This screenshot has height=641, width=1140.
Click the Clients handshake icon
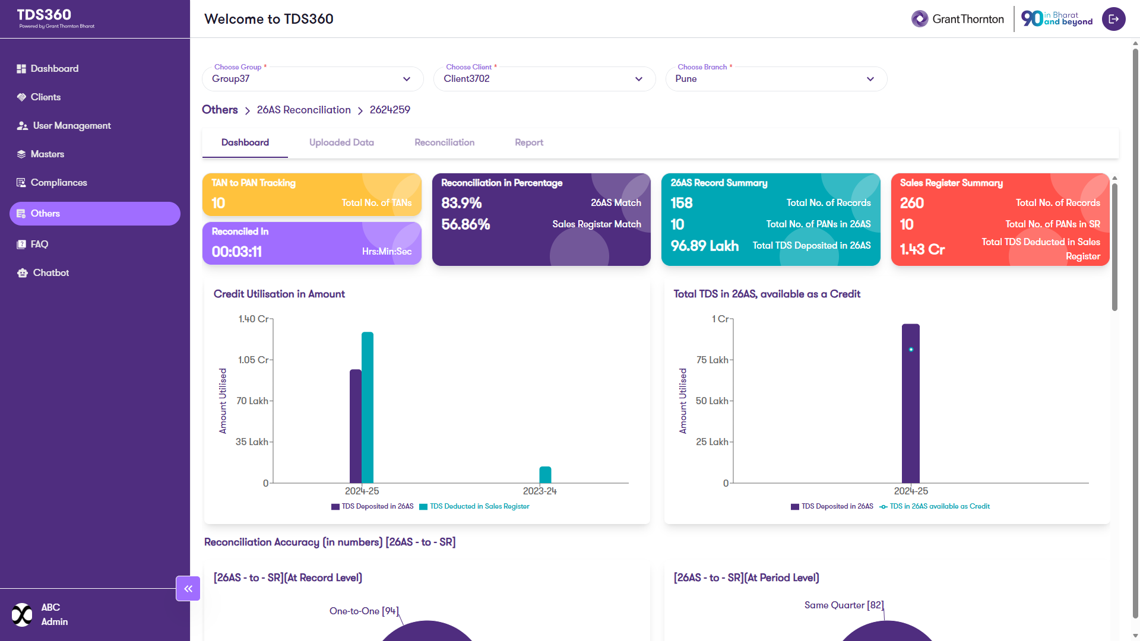point(21,97)
